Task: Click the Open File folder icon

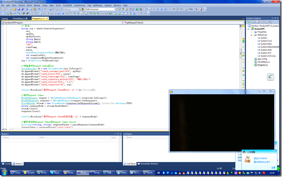Action: click(x=15, y=9)
